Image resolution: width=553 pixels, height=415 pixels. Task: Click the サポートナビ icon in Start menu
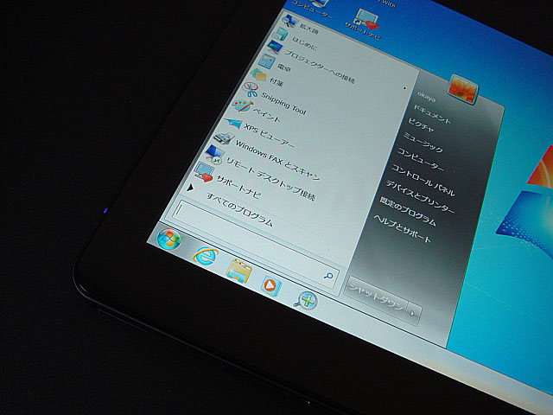click(x=204, y=172)
